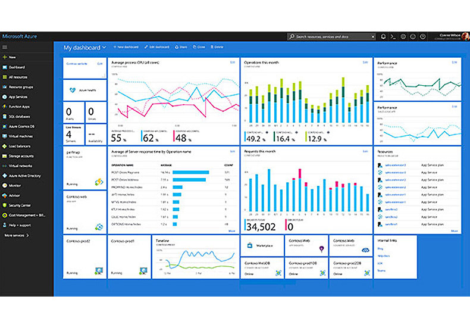Viewport: 470px width, 318px height.
Task: Expand More services chevron
Action: tap(27, 235)
